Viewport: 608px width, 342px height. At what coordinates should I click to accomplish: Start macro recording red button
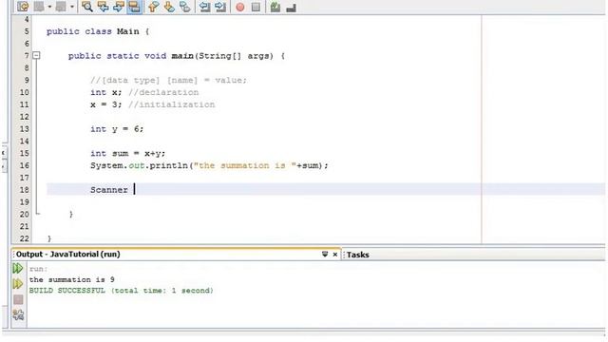240,7
